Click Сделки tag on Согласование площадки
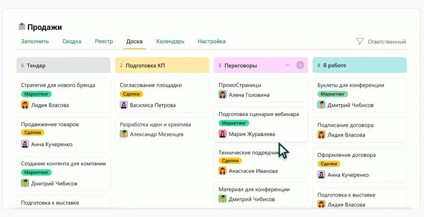Screen dimensions: 424x217 tap(131, 94)
